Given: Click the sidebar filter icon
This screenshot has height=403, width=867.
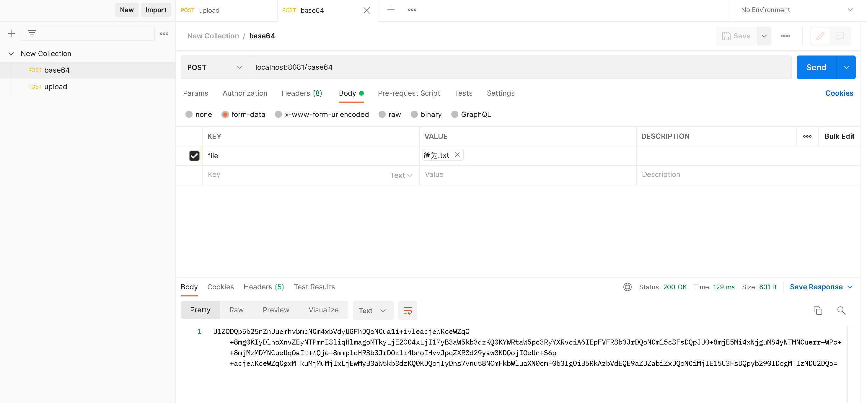Looking at the screenshot, I should [x=32, y=34].
